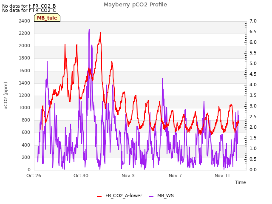Click the 'No data for f_FR_CO2_B' message

tap(29, 6)
